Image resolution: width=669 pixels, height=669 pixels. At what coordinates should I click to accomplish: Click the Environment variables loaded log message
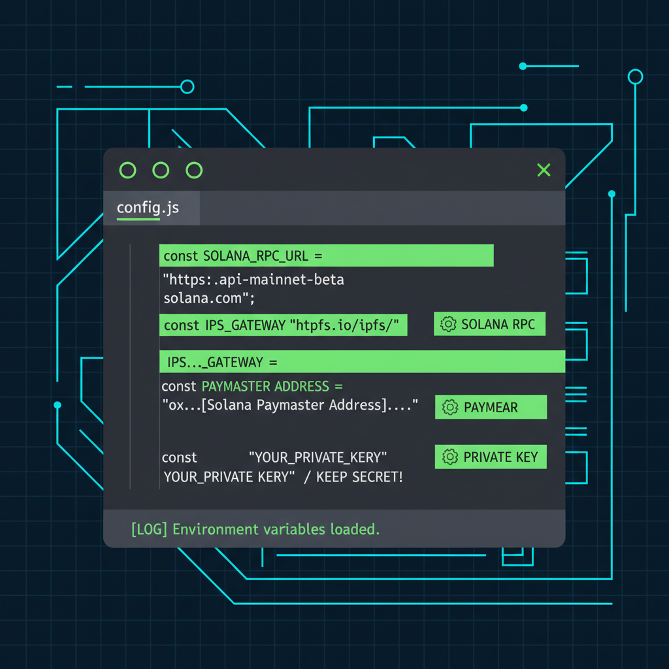click(255, 529)
